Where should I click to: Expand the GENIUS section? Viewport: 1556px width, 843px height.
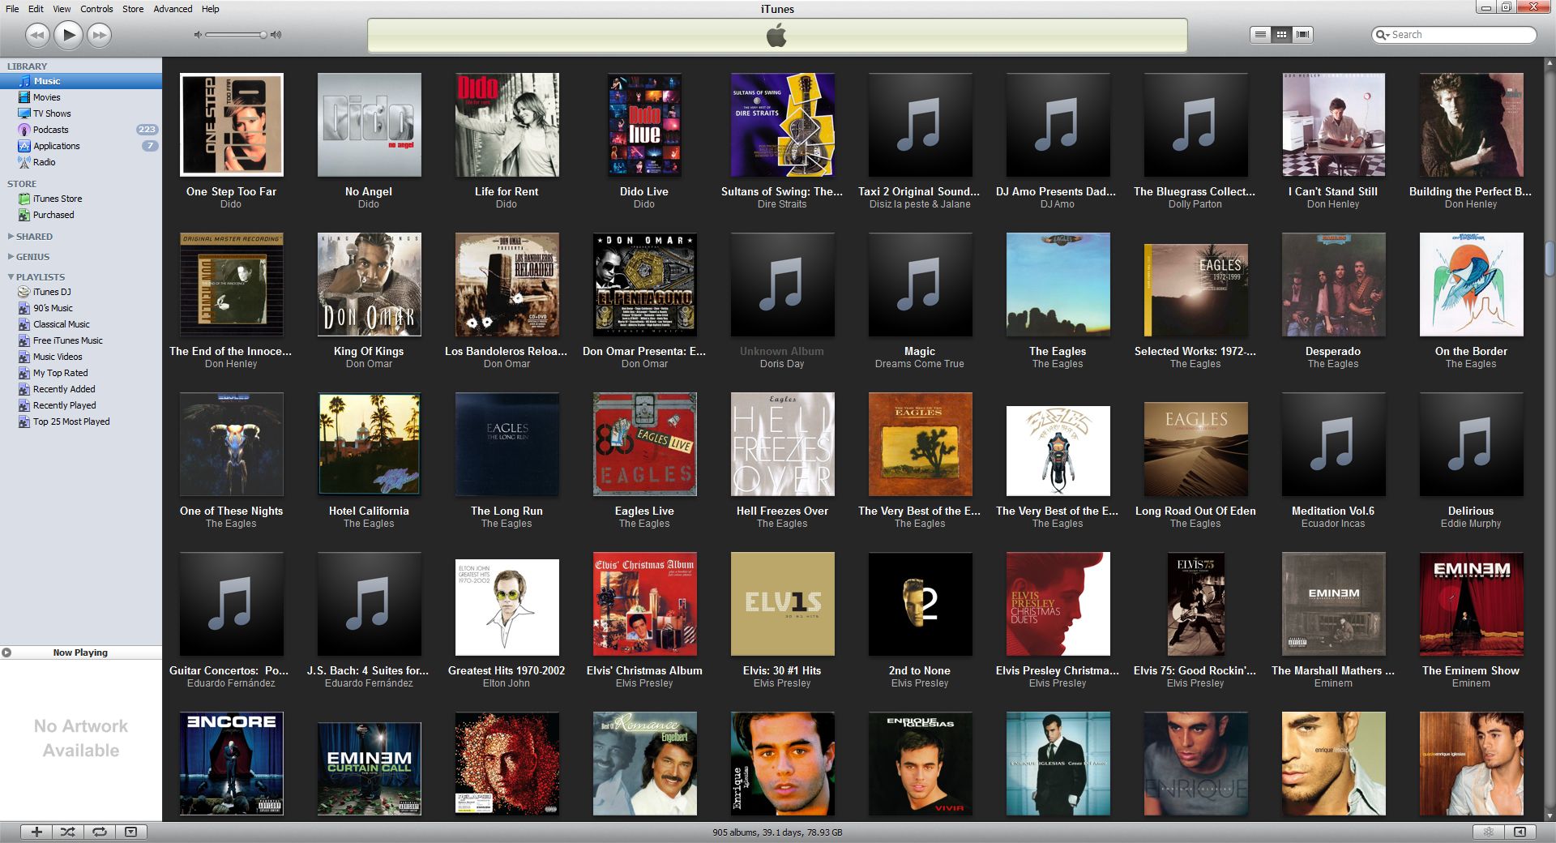(x=11, y=257)
